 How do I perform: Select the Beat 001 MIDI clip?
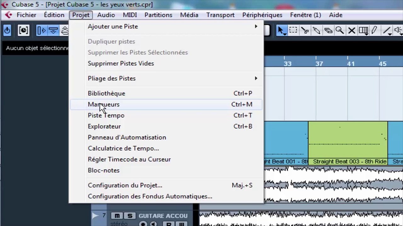tap(286, 143)
